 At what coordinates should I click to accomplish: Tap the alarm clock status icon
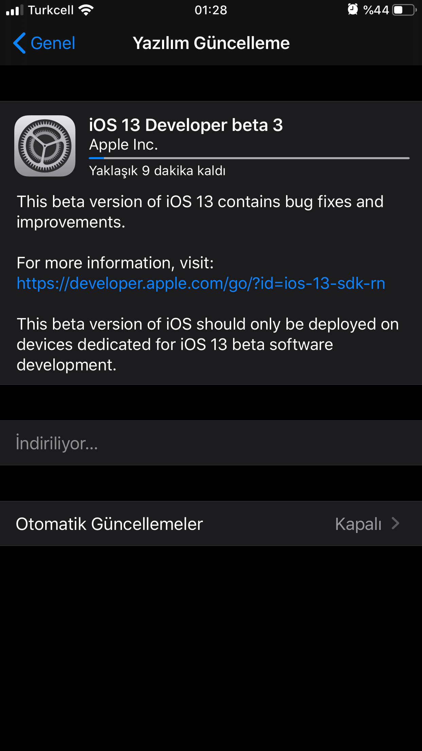pyautogui.click(x=353, y=10)
